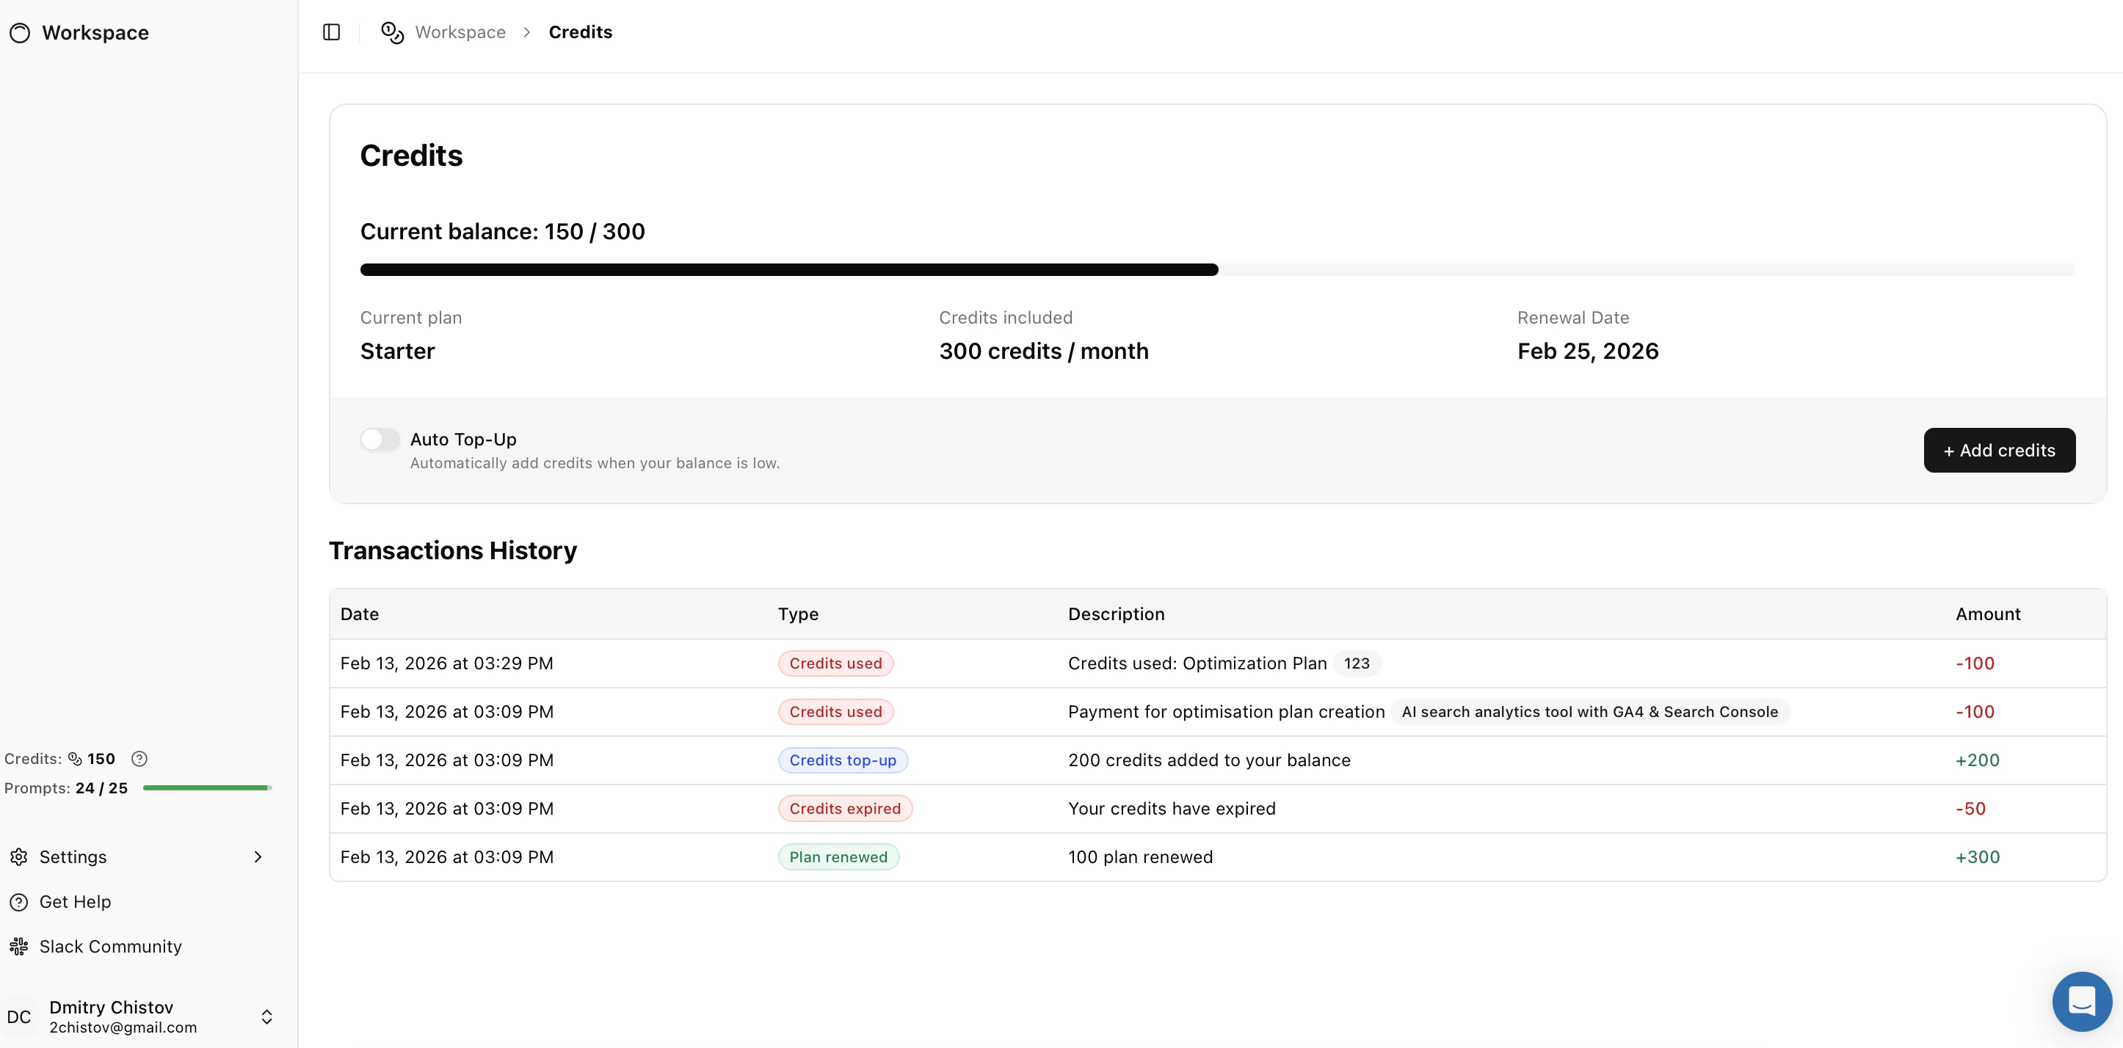This screenshot has width=2123, height=1048.
Task: Open the chat support bubble
Action: click(x=2081, y=1001)
